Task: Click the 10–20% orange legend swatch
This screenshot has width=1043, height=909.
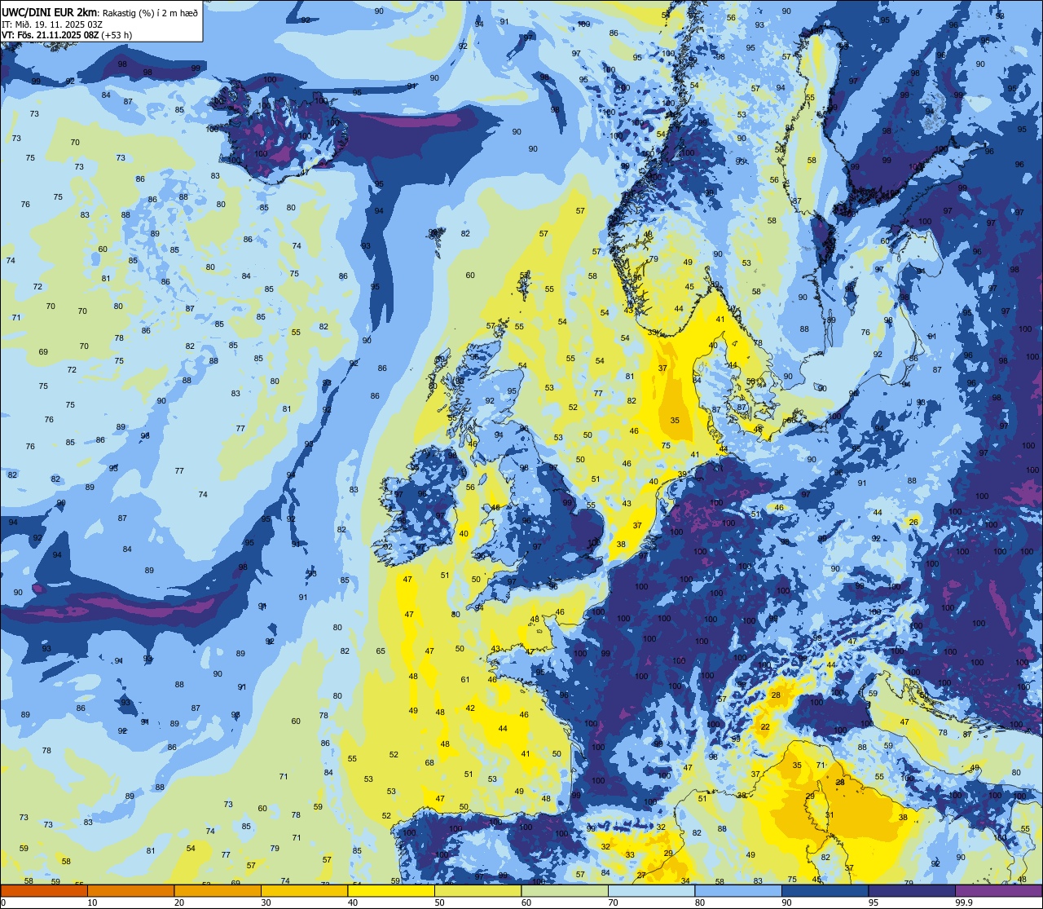Action: (x=130, y=890)
